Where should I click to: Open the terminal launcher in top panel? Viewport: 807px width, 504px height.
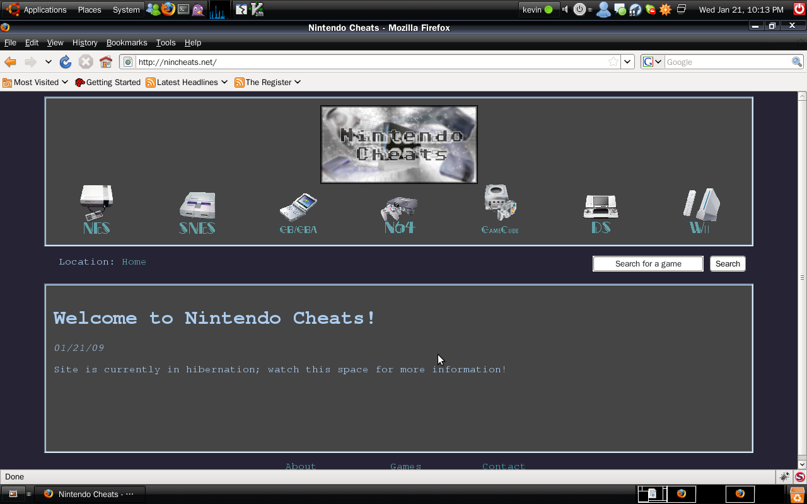point(183,9)
